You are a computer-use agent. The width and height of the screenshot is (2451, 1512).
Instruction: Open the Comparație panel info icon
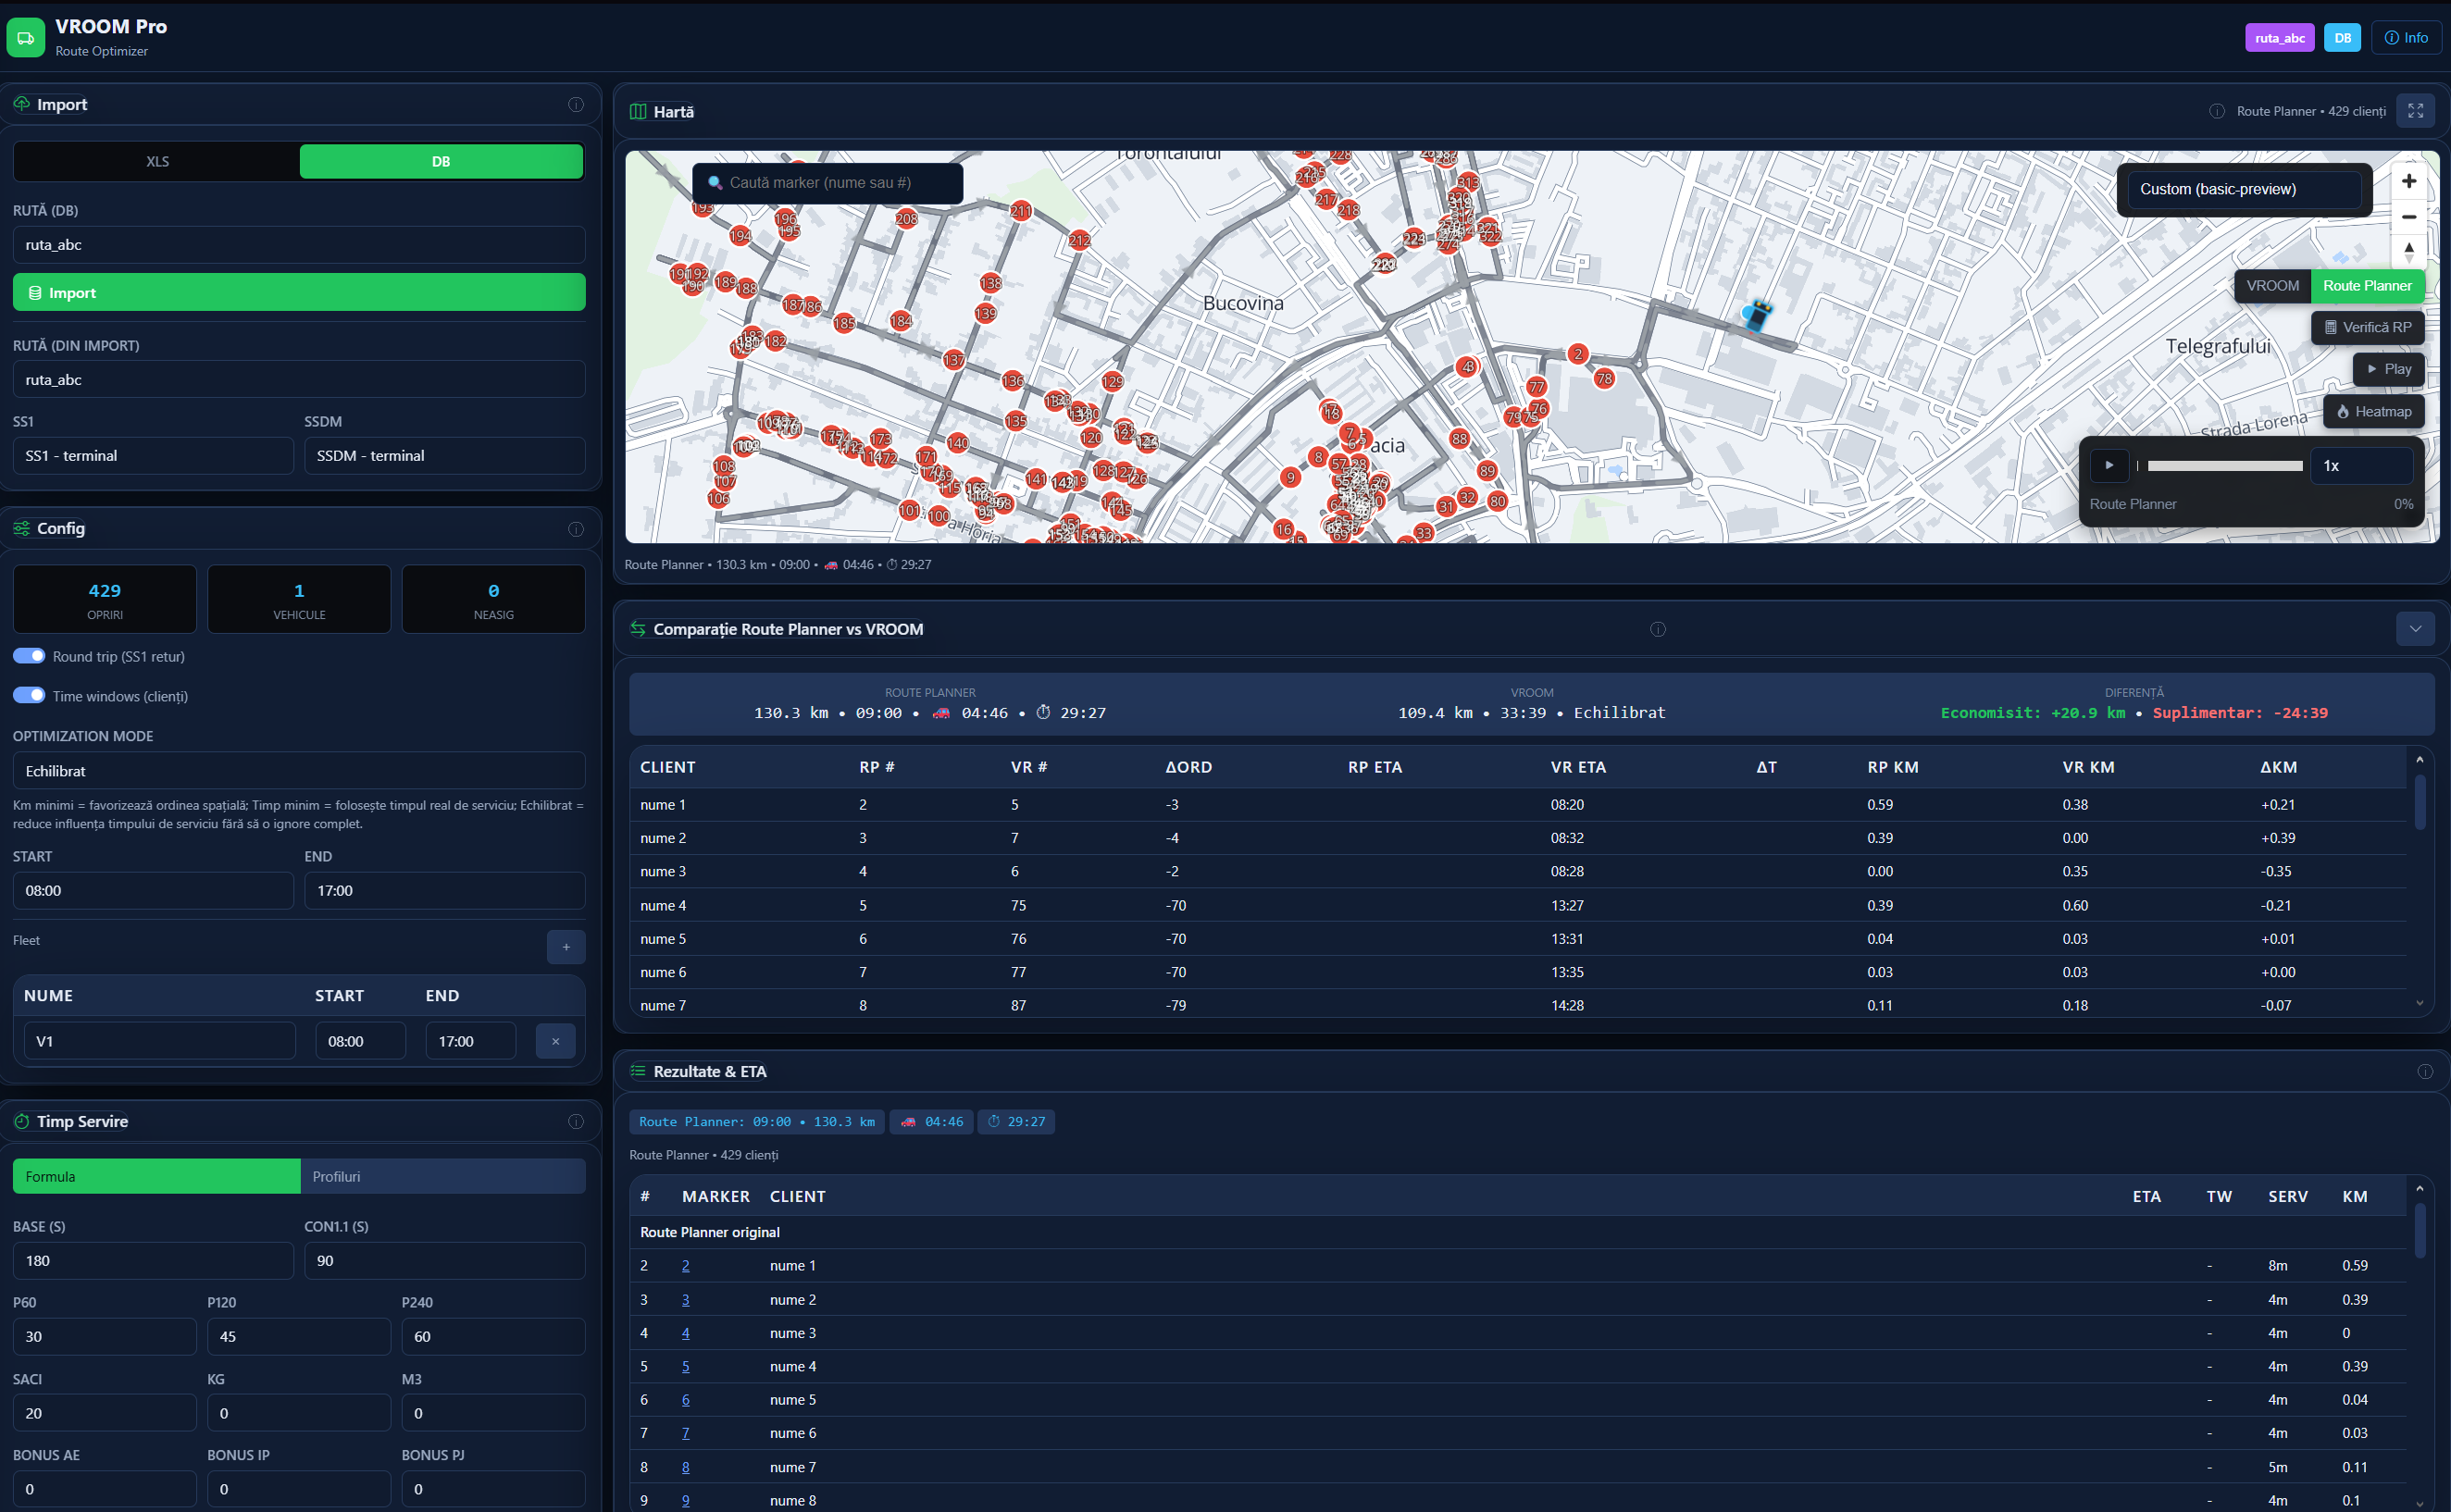click(x=1658, y=629)
